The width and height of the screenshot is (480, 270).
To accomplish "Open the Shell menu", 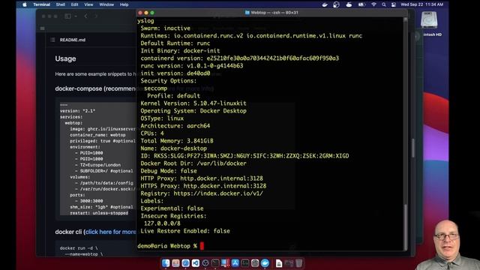I will click(60, 4).
